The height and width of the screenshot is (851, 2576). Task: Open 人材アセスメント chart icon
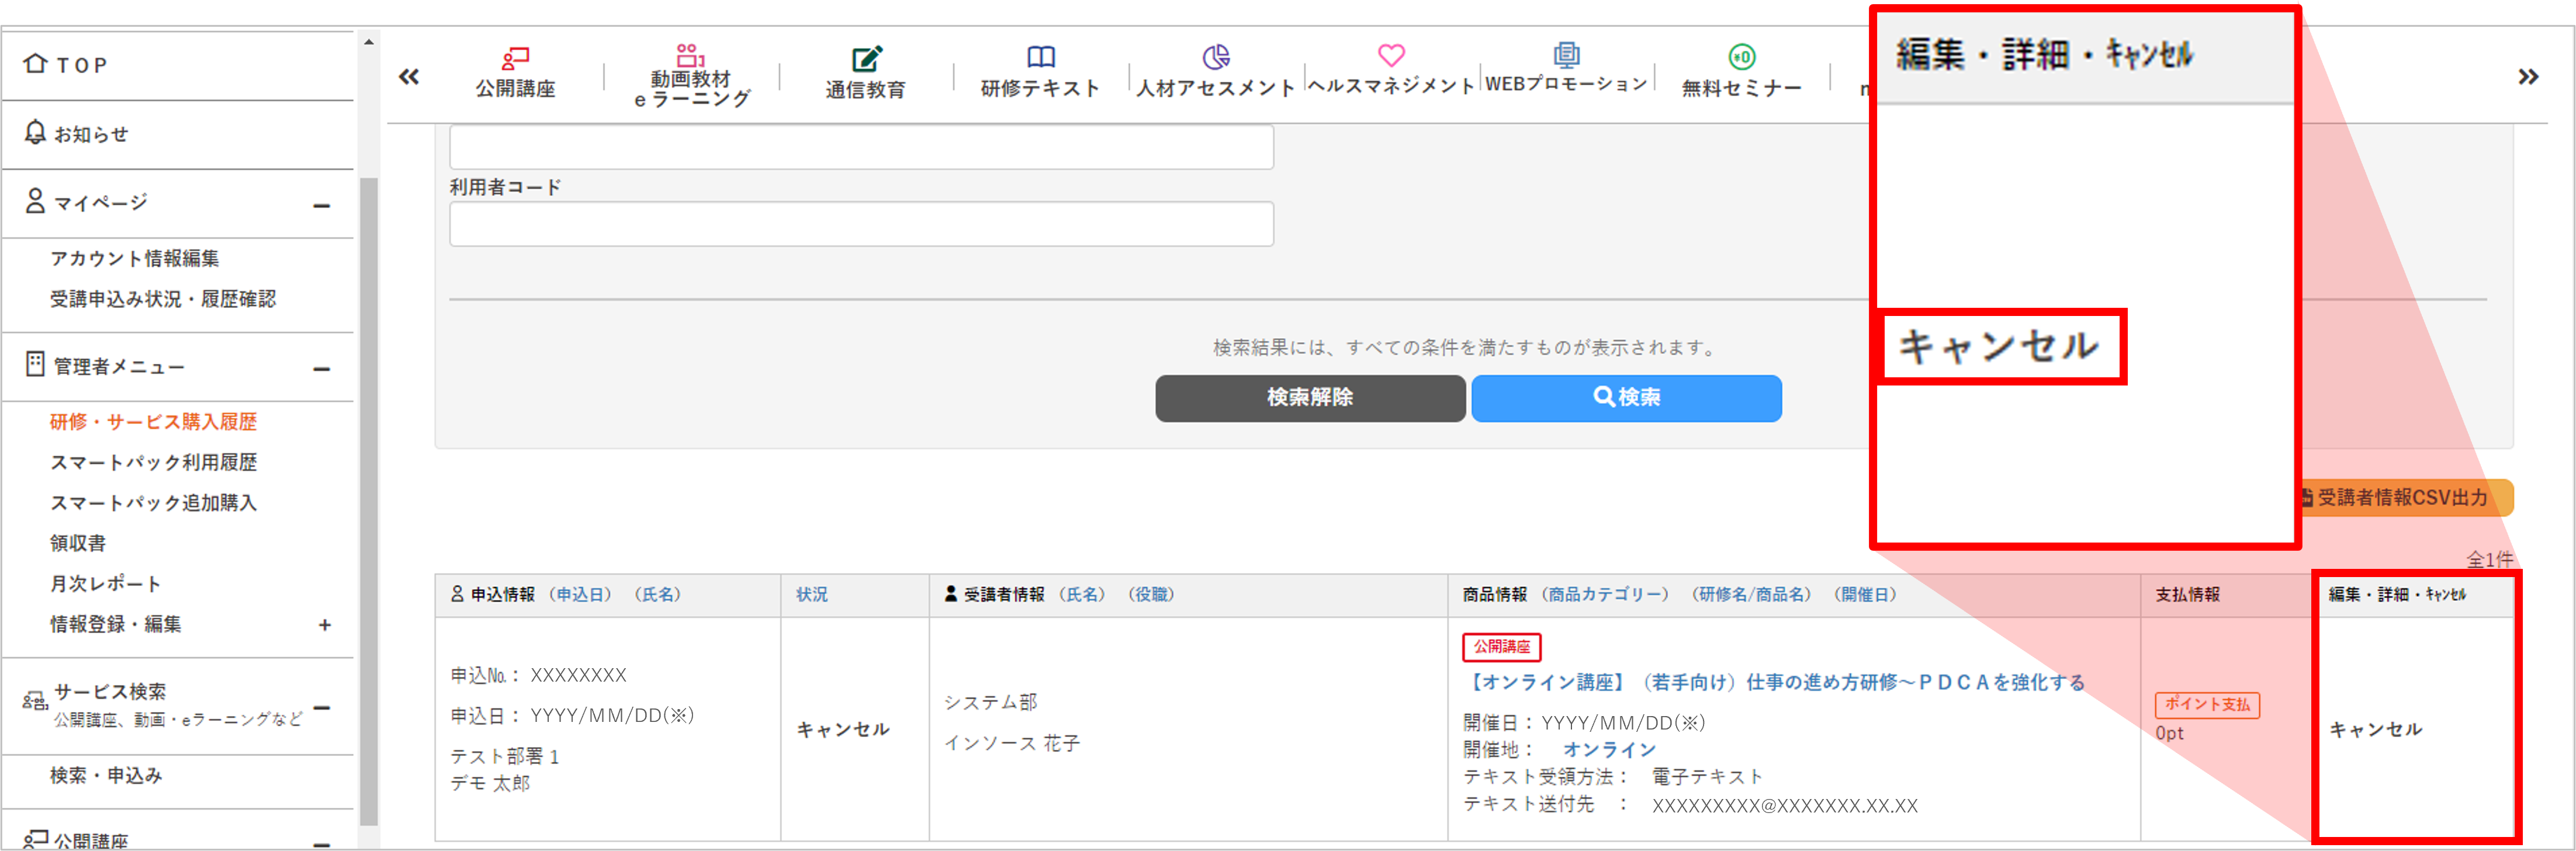click(x=1215, y=57)
